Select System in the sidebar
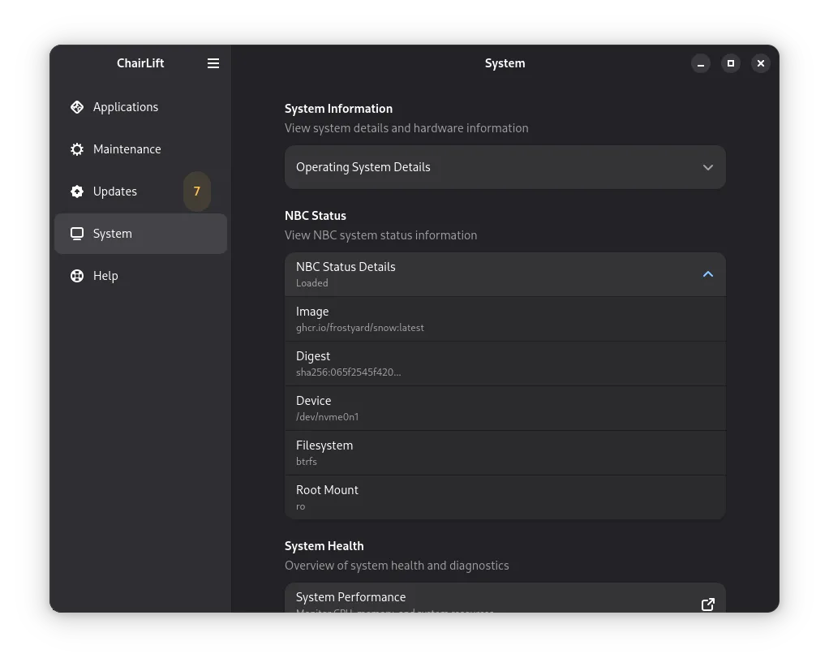This screenshot has height=667, width=829. tap(140, 234)
